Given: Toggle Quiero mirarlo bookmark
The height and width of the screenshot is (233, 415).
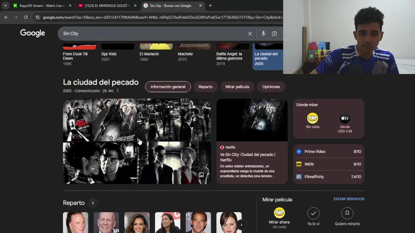Looking at the screenshot, I should pos(347,217).
